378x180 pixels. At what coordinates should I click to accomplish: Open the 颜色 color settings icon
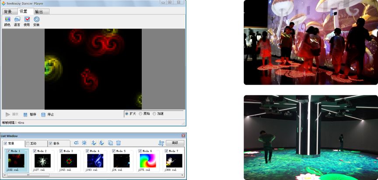[x=7, y=20]
